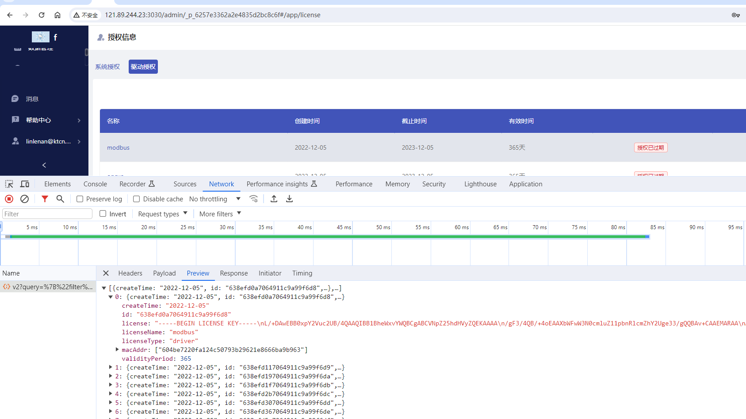Import a HAR file with upload icon

tap(274, 199)
